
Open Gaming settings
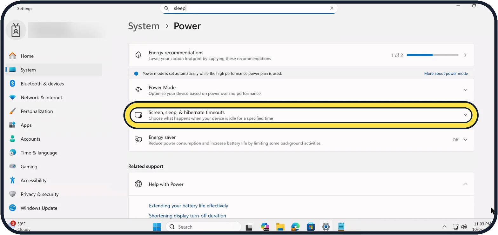pyautogui.click(x=54, y=166)
